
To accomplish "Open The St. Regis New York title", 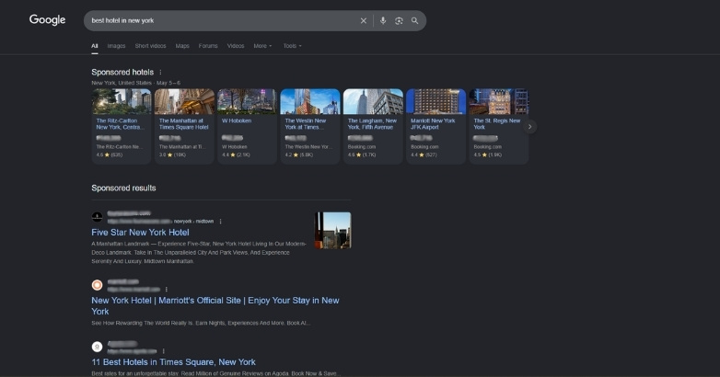I will (497, 124).
